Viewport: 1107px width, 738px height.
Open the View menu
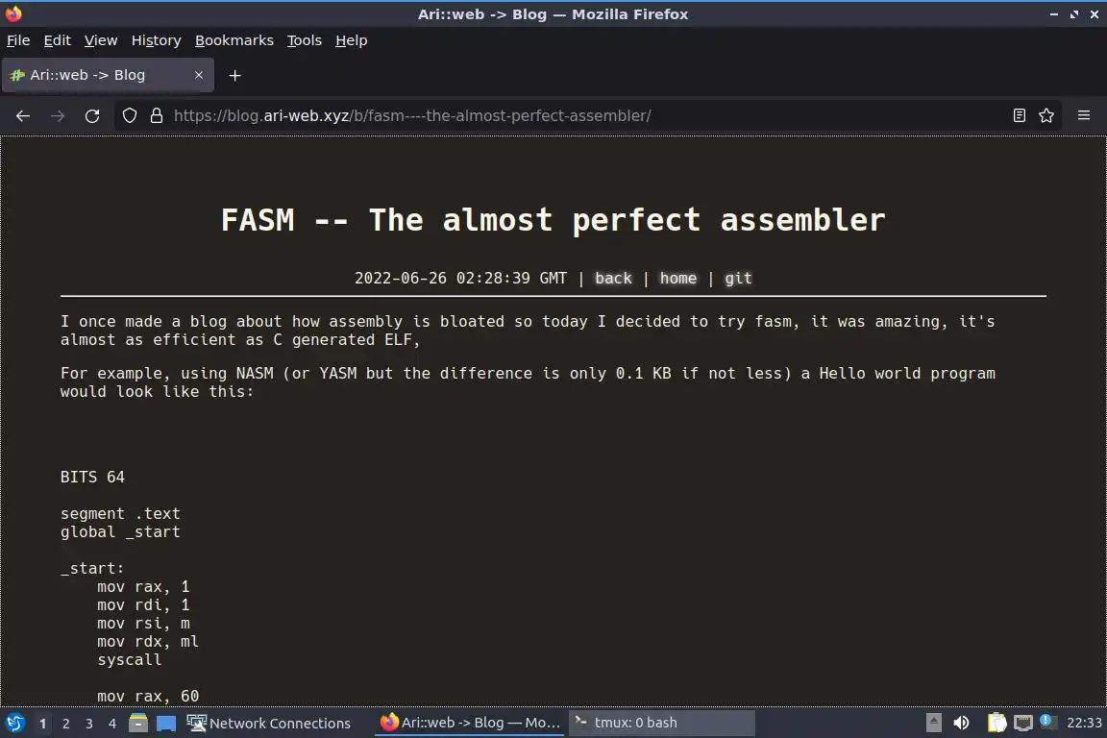pos(101,40)
